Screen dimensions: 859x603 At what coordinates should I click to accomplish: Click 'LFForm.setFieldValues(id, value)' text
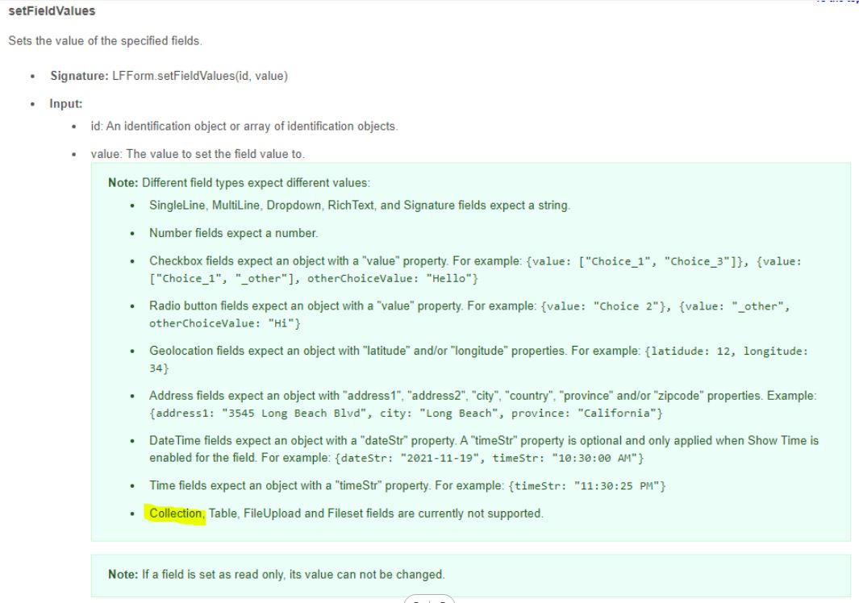[x=200, y=76]
